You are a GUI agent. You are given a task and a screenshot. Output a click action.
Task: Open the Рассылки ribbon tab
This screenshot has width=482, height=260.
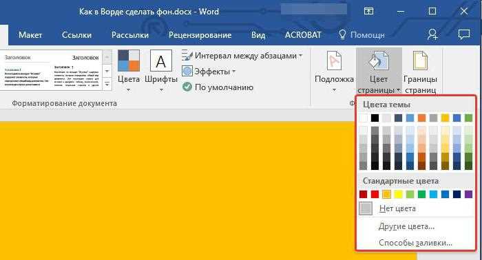point(129,35)
